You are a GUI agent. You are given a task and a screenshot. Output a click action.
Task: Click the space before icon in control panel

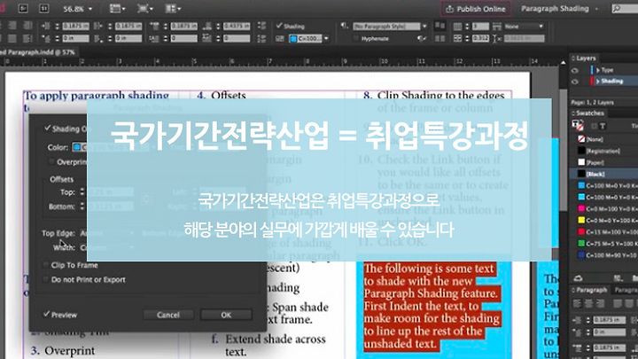click(154, 26)
